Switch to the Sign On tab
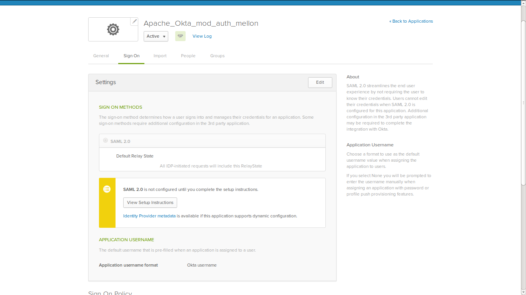The width and height of the screenshot is (526, 295). 131,56
